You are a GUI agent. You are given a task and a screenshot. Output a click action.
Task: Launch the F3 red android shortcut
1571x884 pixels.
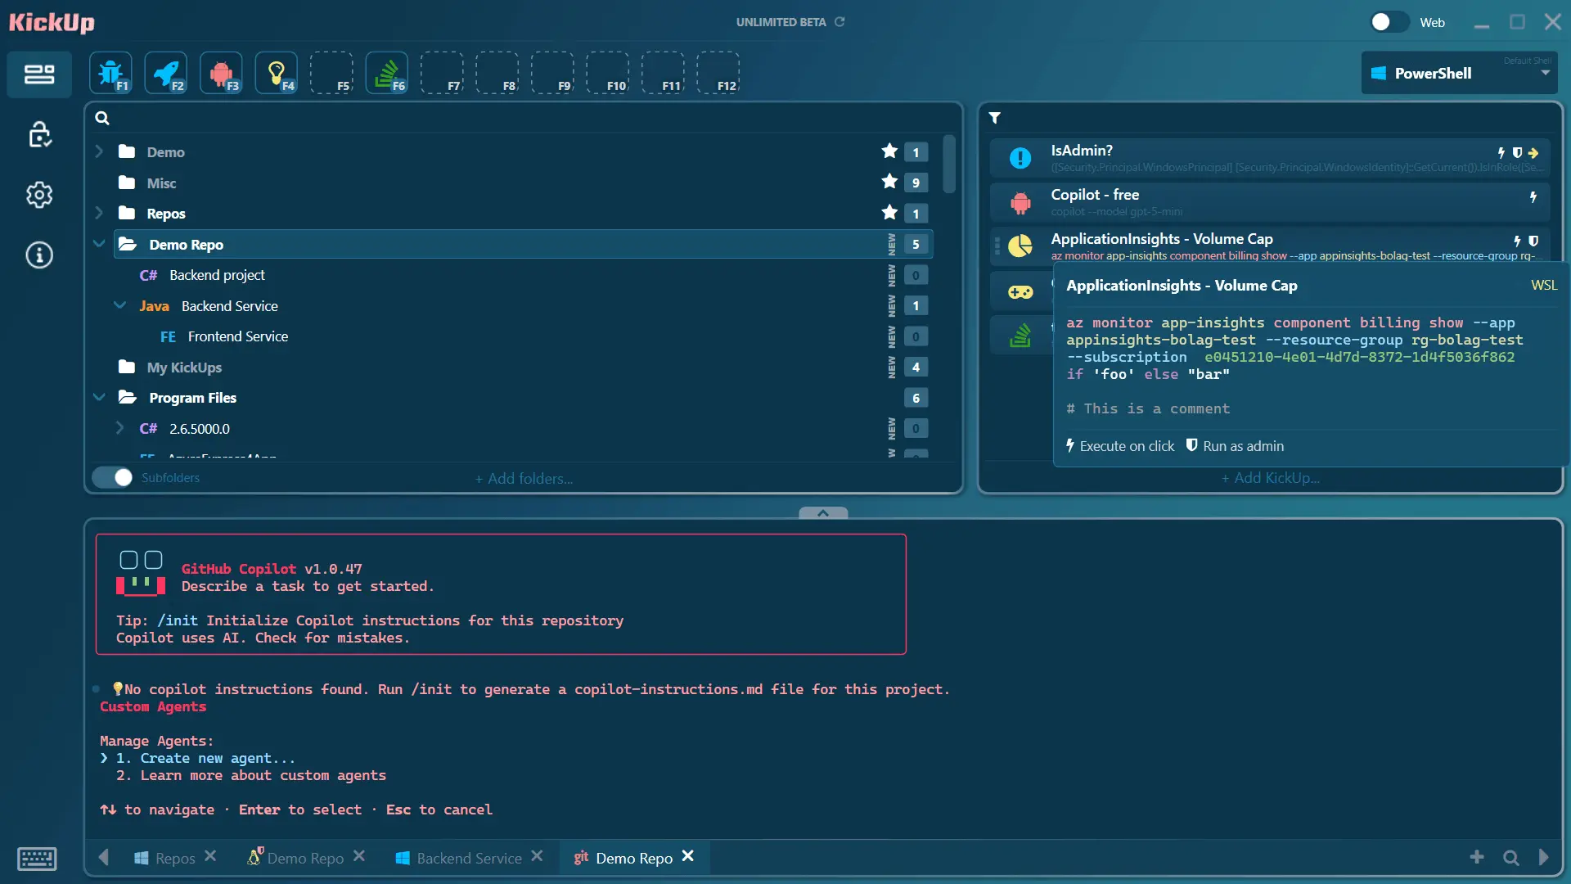click(x=221, y=73)
